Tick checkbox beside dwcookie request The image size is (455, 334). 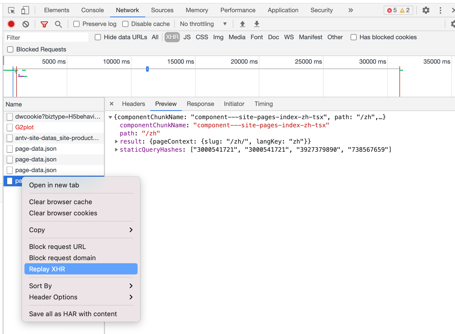(10, 117)
